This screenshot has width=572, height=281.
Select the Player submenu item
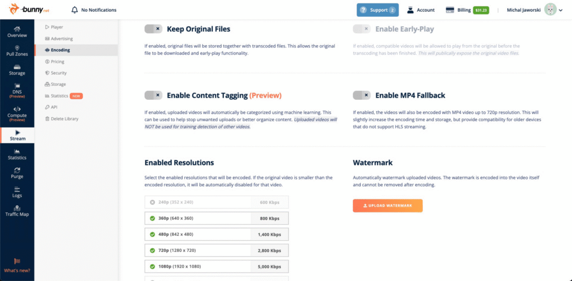(54, 27)
